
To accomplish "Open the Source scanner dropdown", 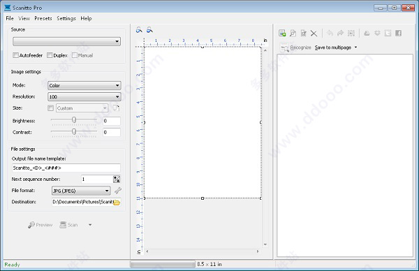I will [66, 41].
